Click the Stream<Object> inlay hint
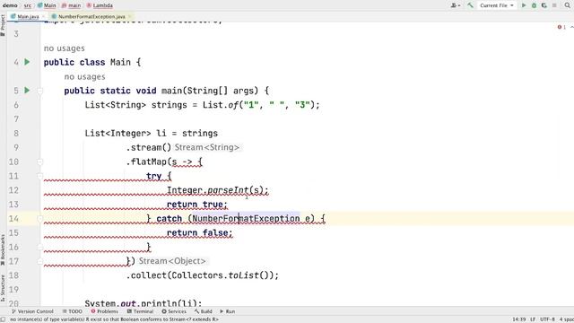The image size is (574, 323). 172,261
